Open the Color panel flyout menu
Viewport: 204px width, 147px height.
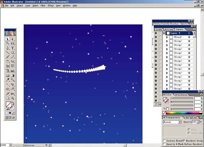[x=201, y=94]
